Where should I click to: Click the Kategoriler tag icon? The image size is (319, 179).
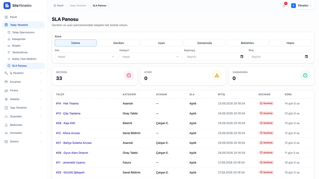9,39
